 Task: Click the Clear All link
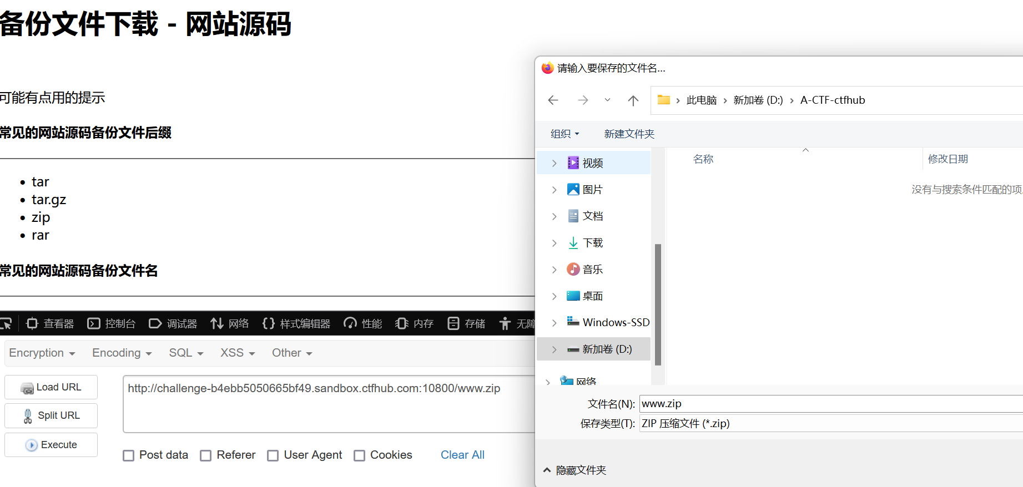click(x=462, y=455)
